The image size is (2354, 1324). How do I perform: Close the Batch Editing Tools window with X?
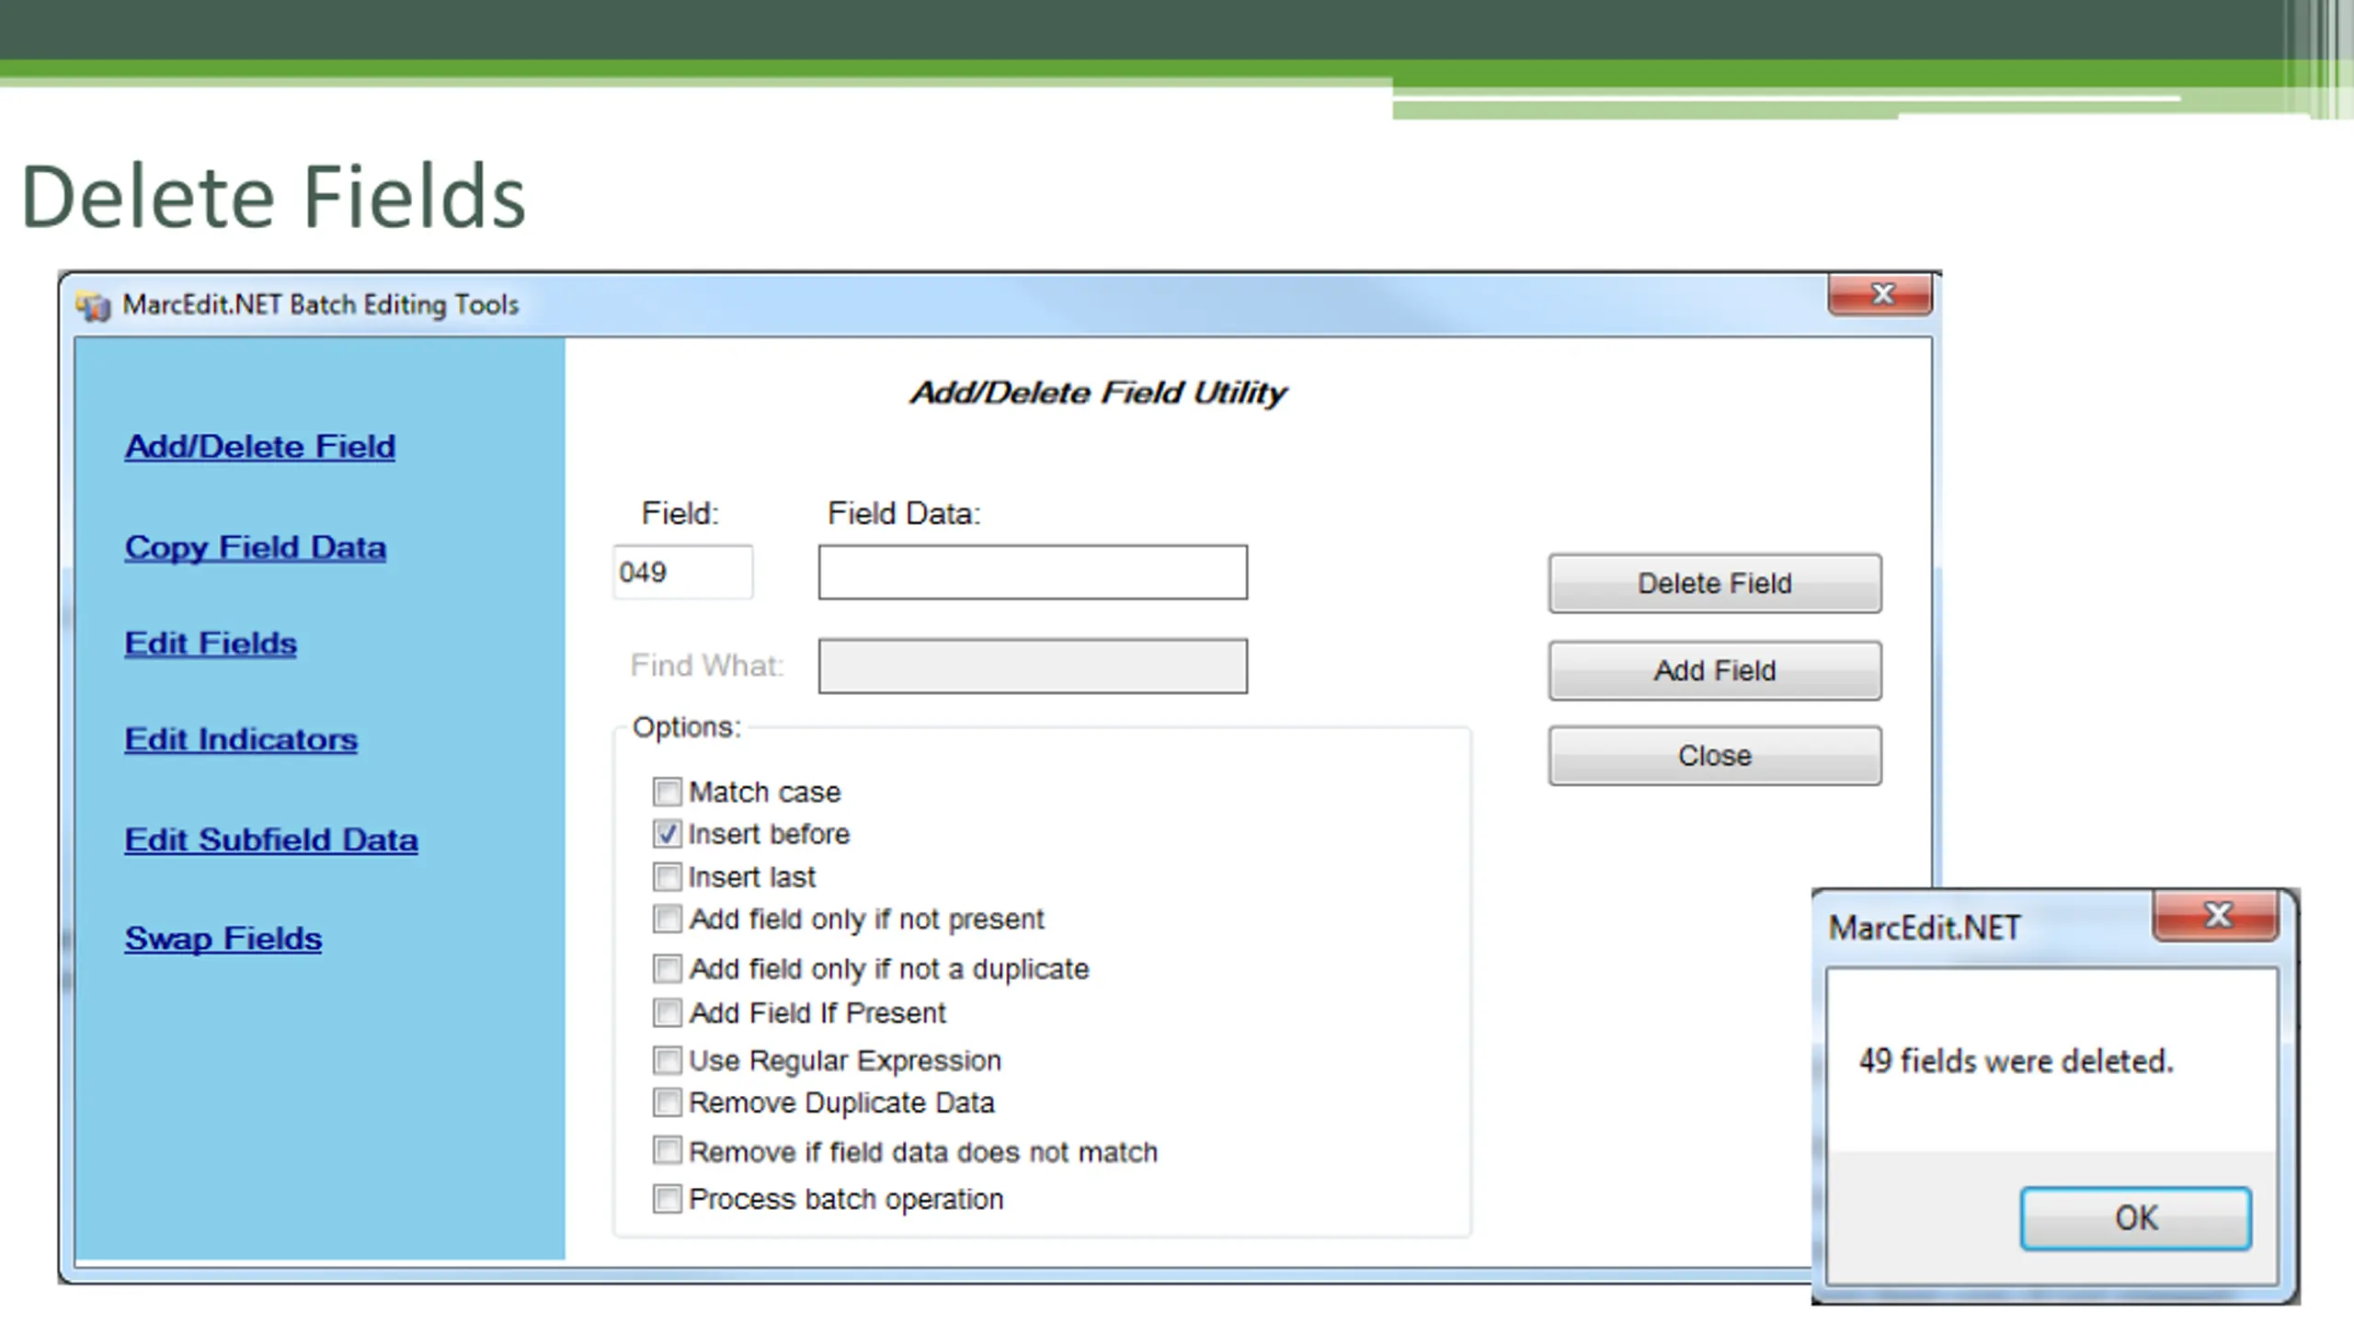pos(1880,294)
